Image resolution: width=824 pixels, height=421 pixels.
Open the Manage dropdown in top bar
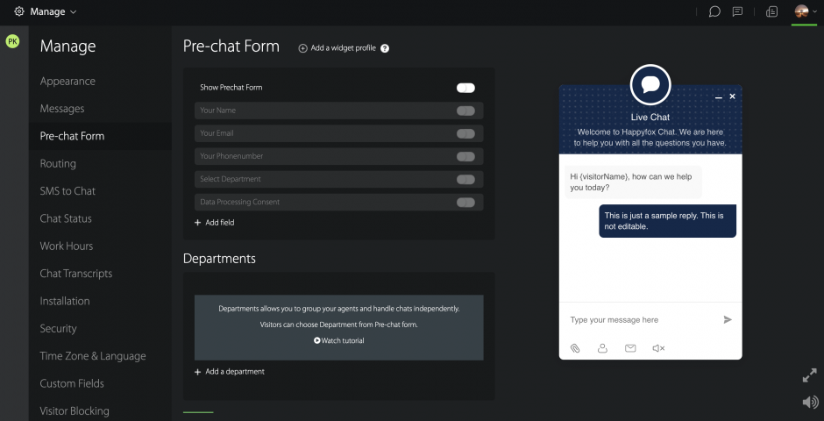click(46, 11)
